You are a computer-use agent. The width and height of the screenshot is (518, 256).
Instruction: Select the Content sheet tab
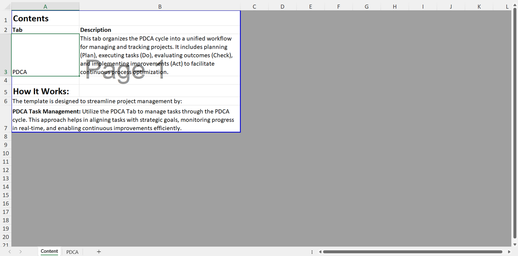[49, 251]
